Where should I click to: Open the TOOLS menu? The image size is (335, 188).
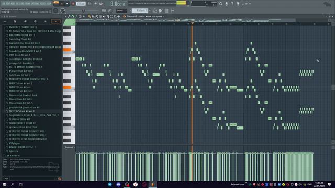click(43, 4)
